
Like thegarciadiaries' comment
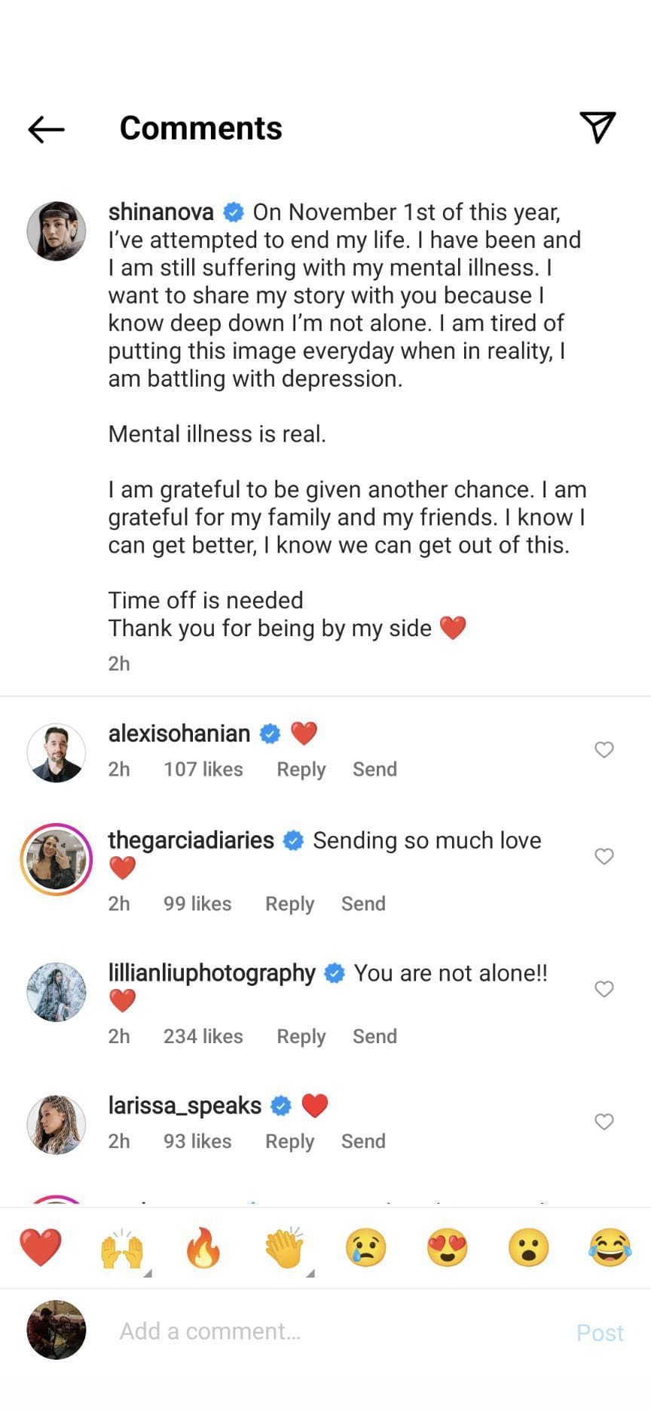coord(604,857)
